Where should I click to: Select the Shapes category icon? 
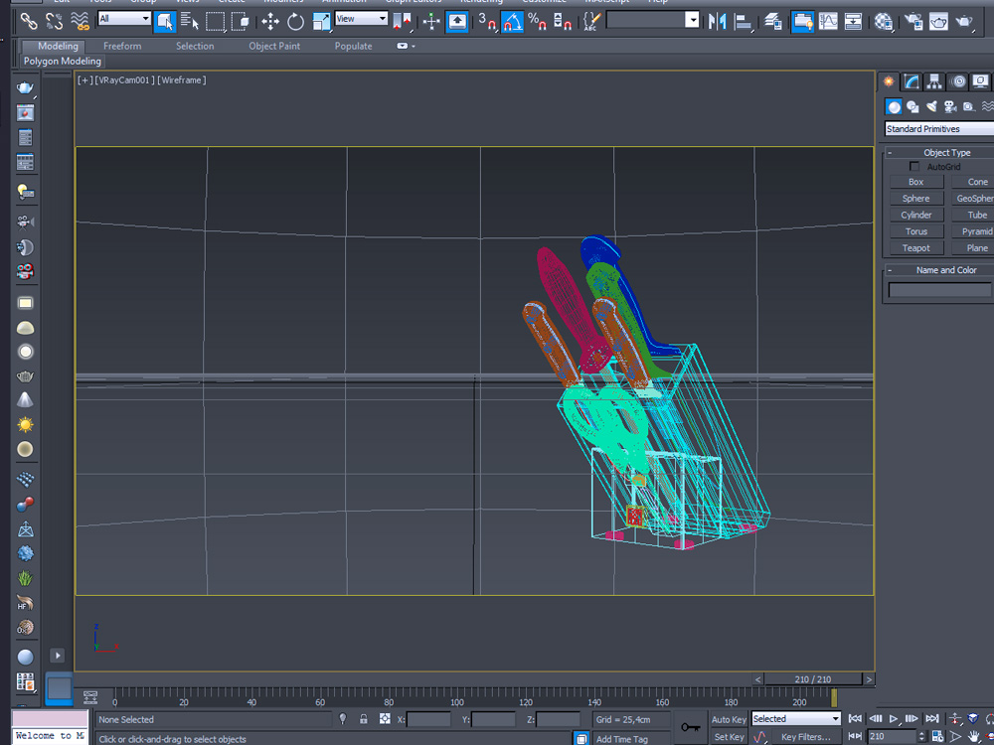[x=912, y=106]
